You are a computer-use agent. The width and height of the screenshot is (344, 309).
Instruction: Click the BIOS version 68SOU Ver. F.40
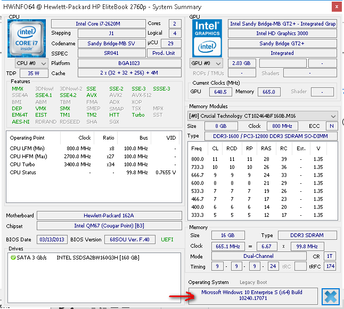pyautogui.click(x=129, y=239)
